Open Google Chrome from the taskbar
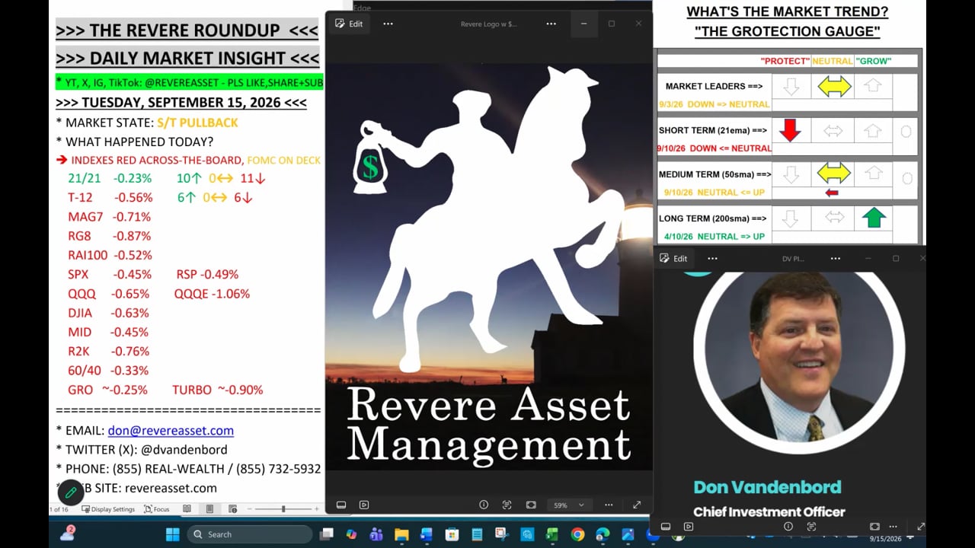This screenshot has width=975, height=548. [577, 534]
